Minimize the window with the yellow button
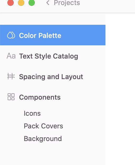The image size is (135, 165). [21, 3]
